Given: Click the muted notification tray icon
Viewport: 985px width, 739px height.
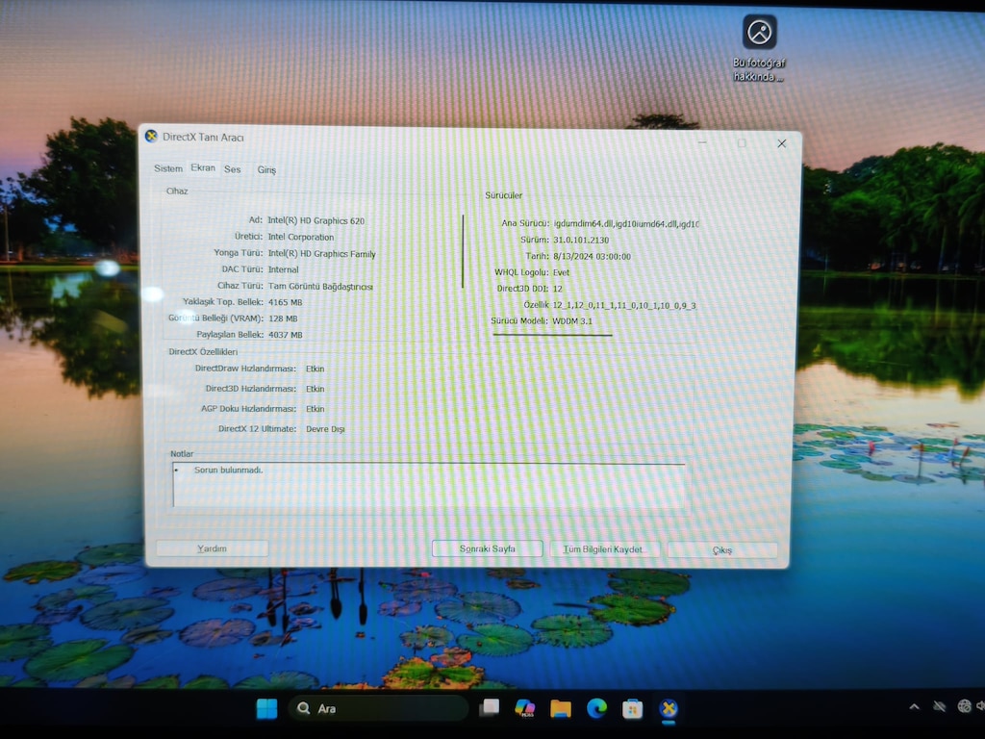Looking at the screenshot, I should pos(940,707).
